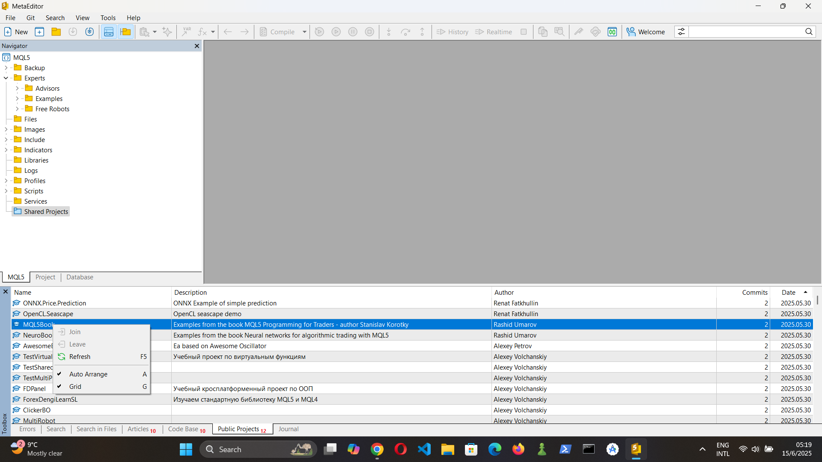Click the download storage icon
The height and width of the screenshot is (462, 822).
(73, 32)
